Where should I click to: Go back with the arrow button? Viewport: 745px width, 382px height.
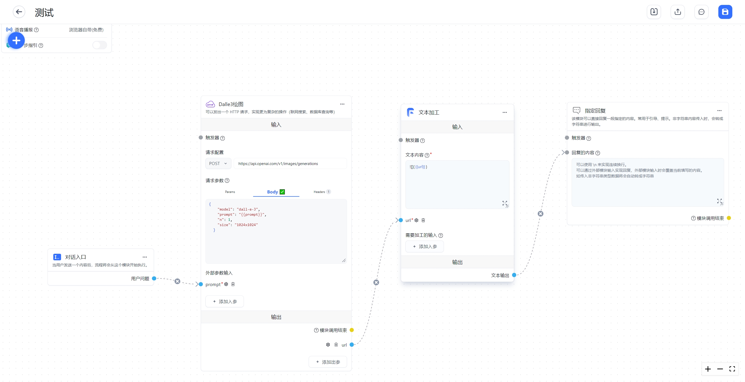coord(19,12)
